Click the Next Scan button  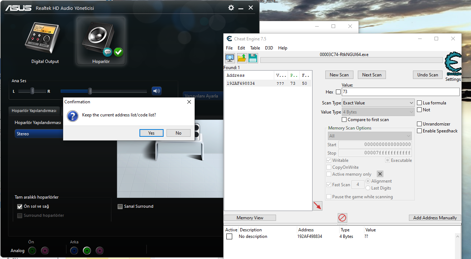pyautogui.click(x=372, y=75)
